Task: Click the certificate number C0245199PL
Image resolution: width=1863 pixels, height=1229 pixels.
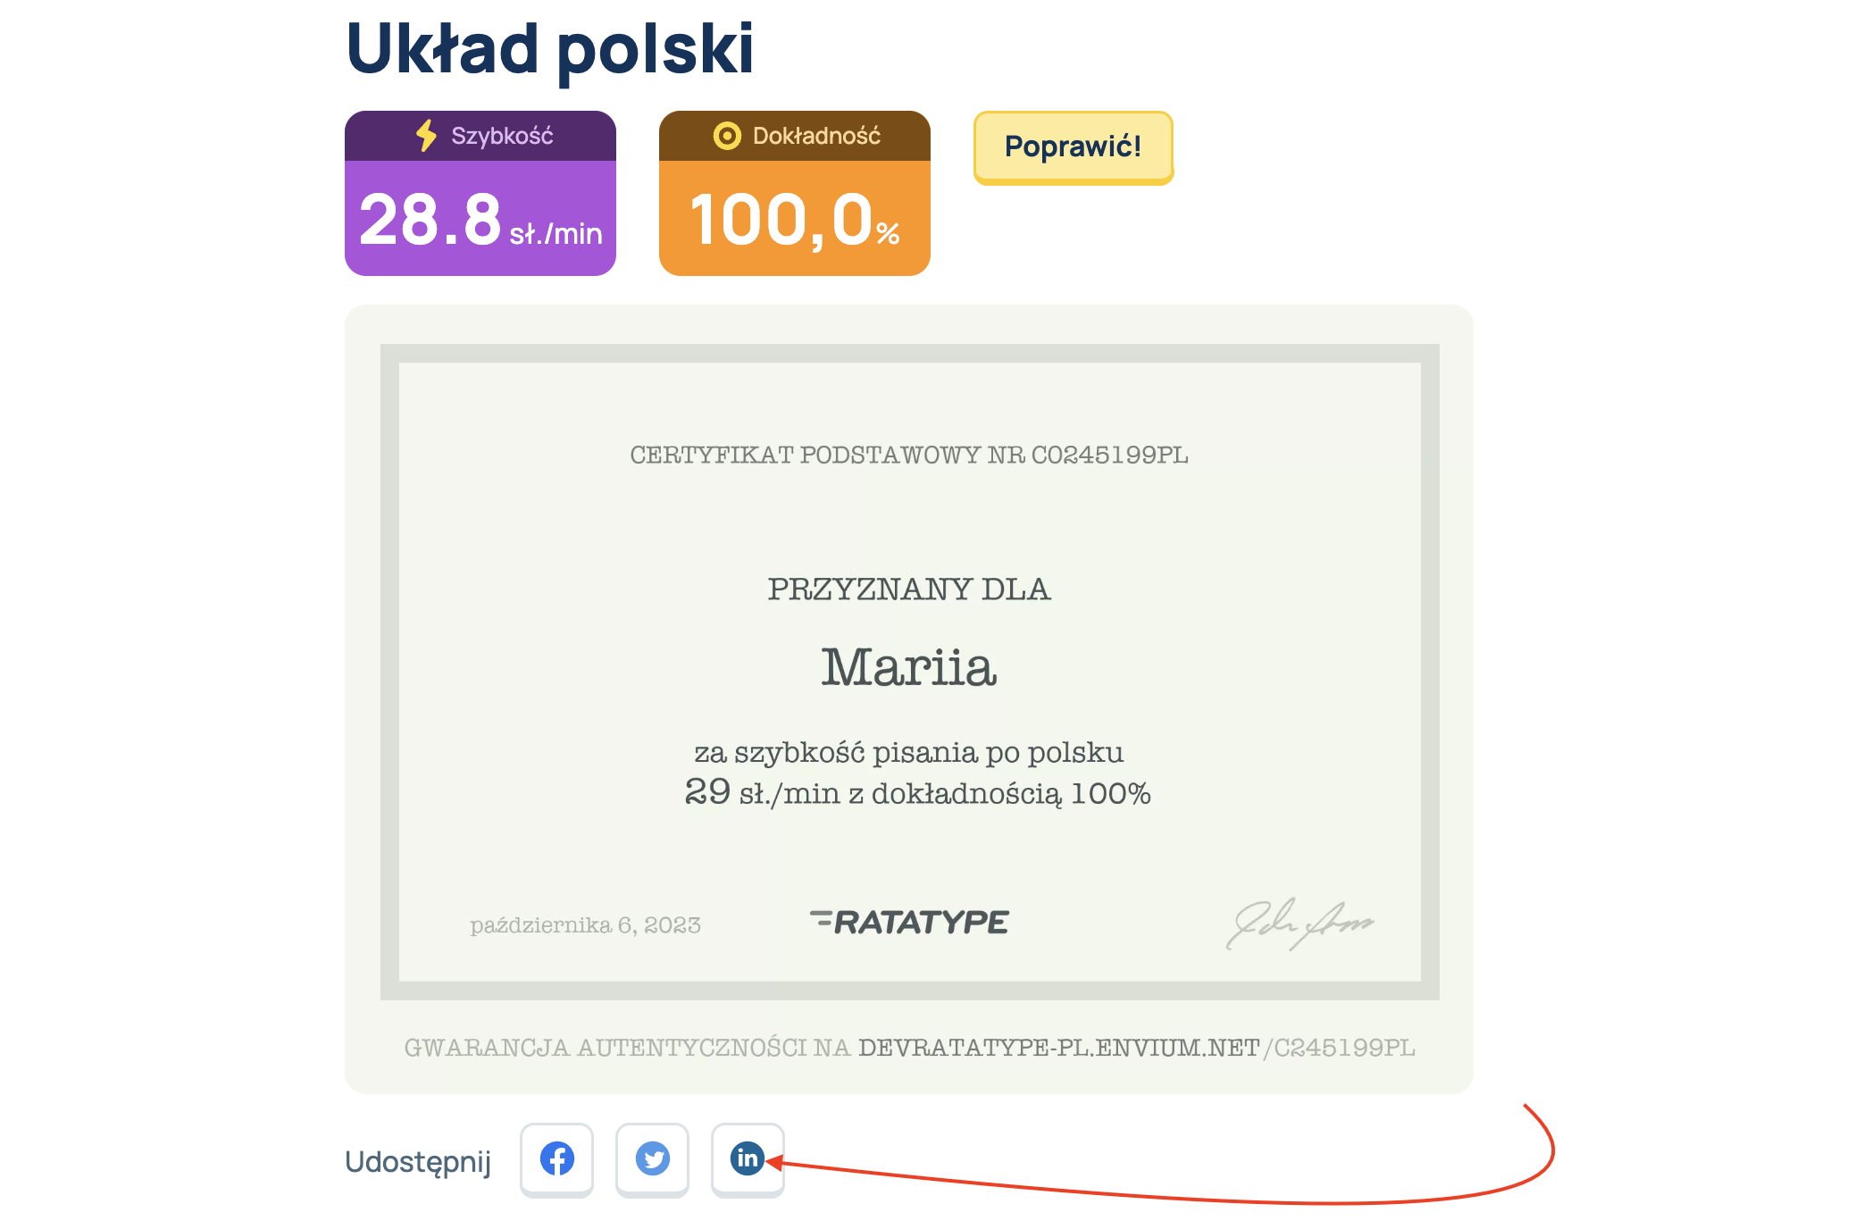Action: click(x=1110, y=455)
